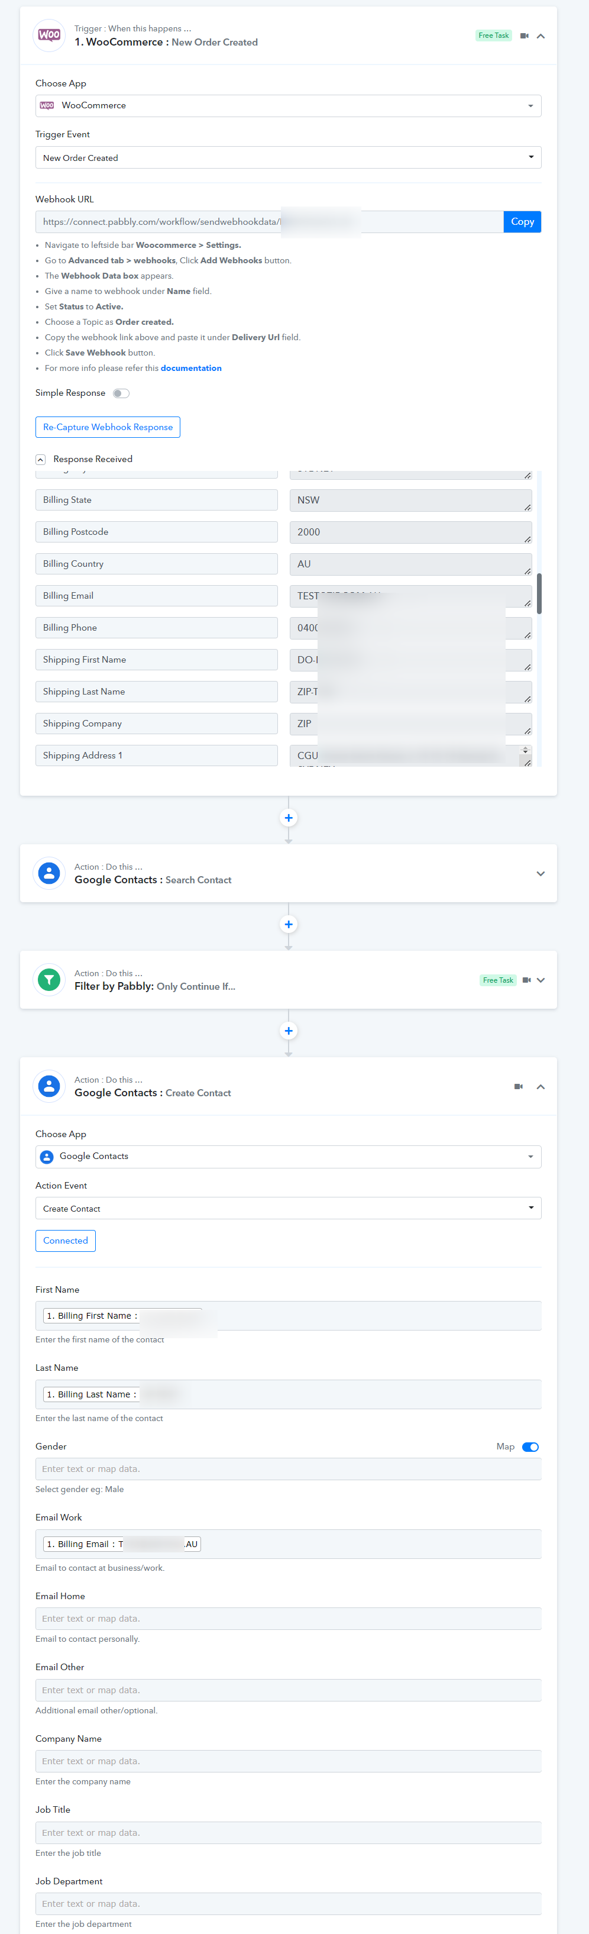Click stepper arrows on Shipping Address 1 value

(525, 750)
